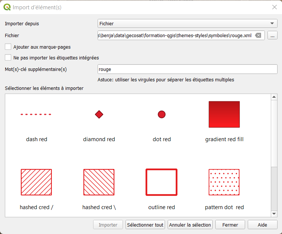Click the Sélectionner tout button
The height and width of the screenshot is (234, 282).
tap(145, 225)
